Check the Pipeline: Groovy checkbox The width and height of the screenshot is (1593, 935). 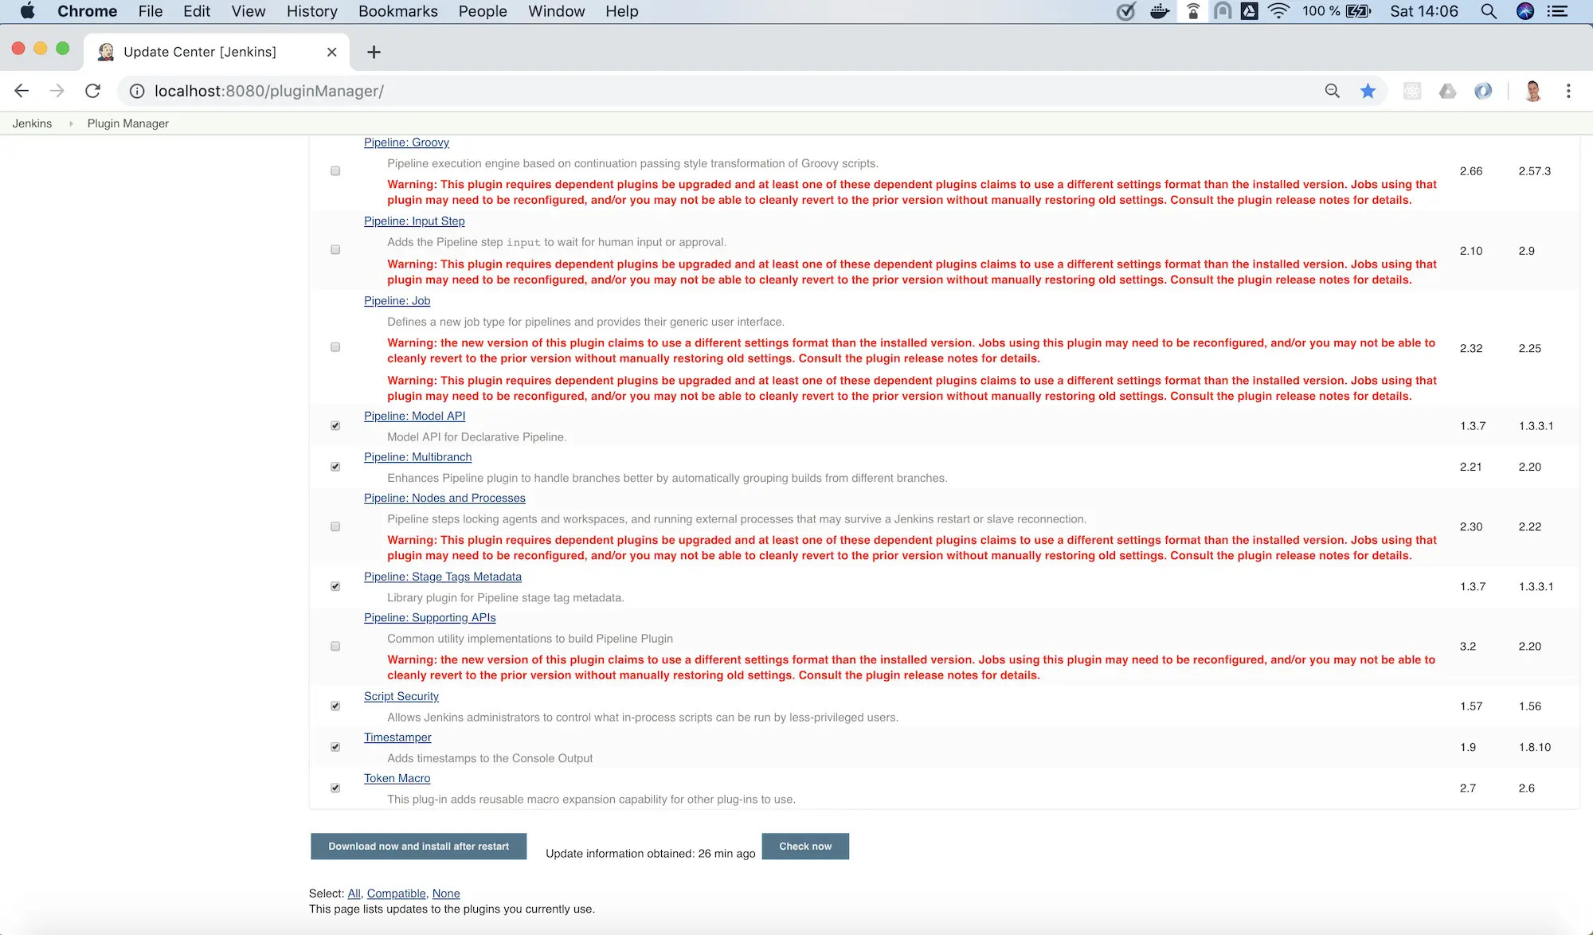point(335,171)
